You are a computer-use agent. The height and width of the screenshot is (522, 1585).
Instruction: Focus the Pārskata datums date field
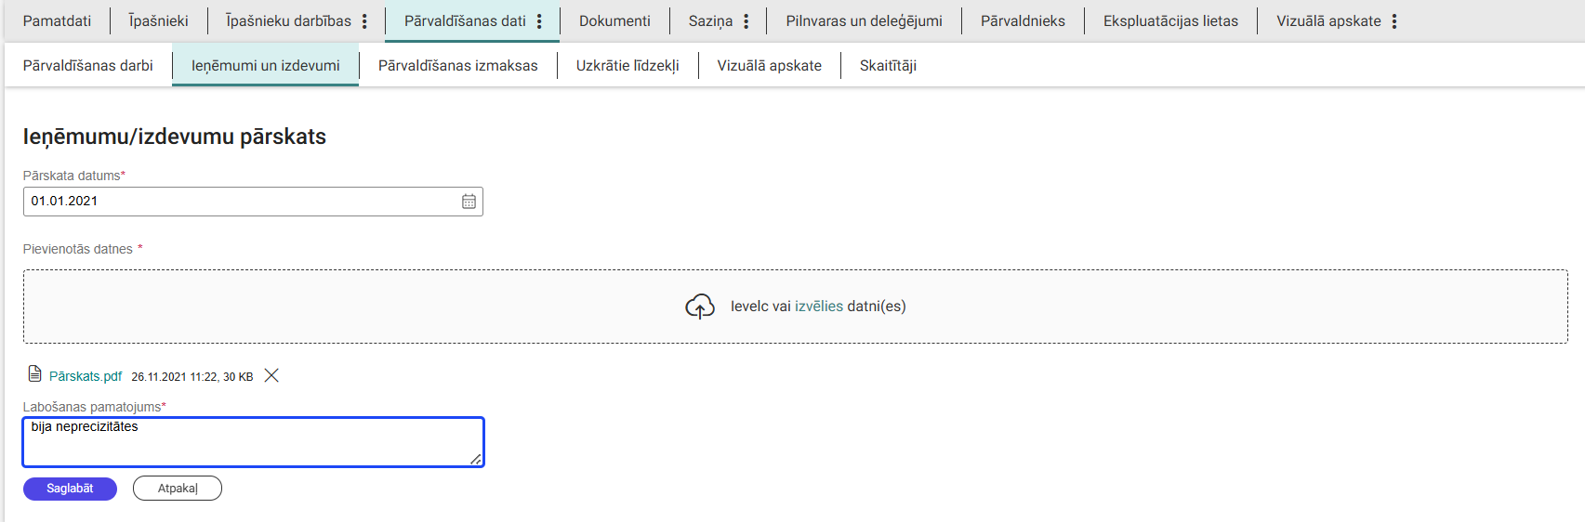click(x=242, y=202)
